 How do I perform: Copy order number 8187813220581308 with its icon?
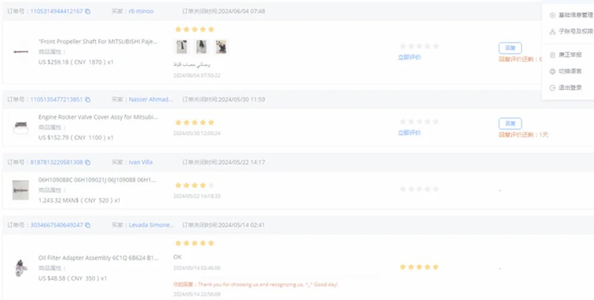(88, 162)
